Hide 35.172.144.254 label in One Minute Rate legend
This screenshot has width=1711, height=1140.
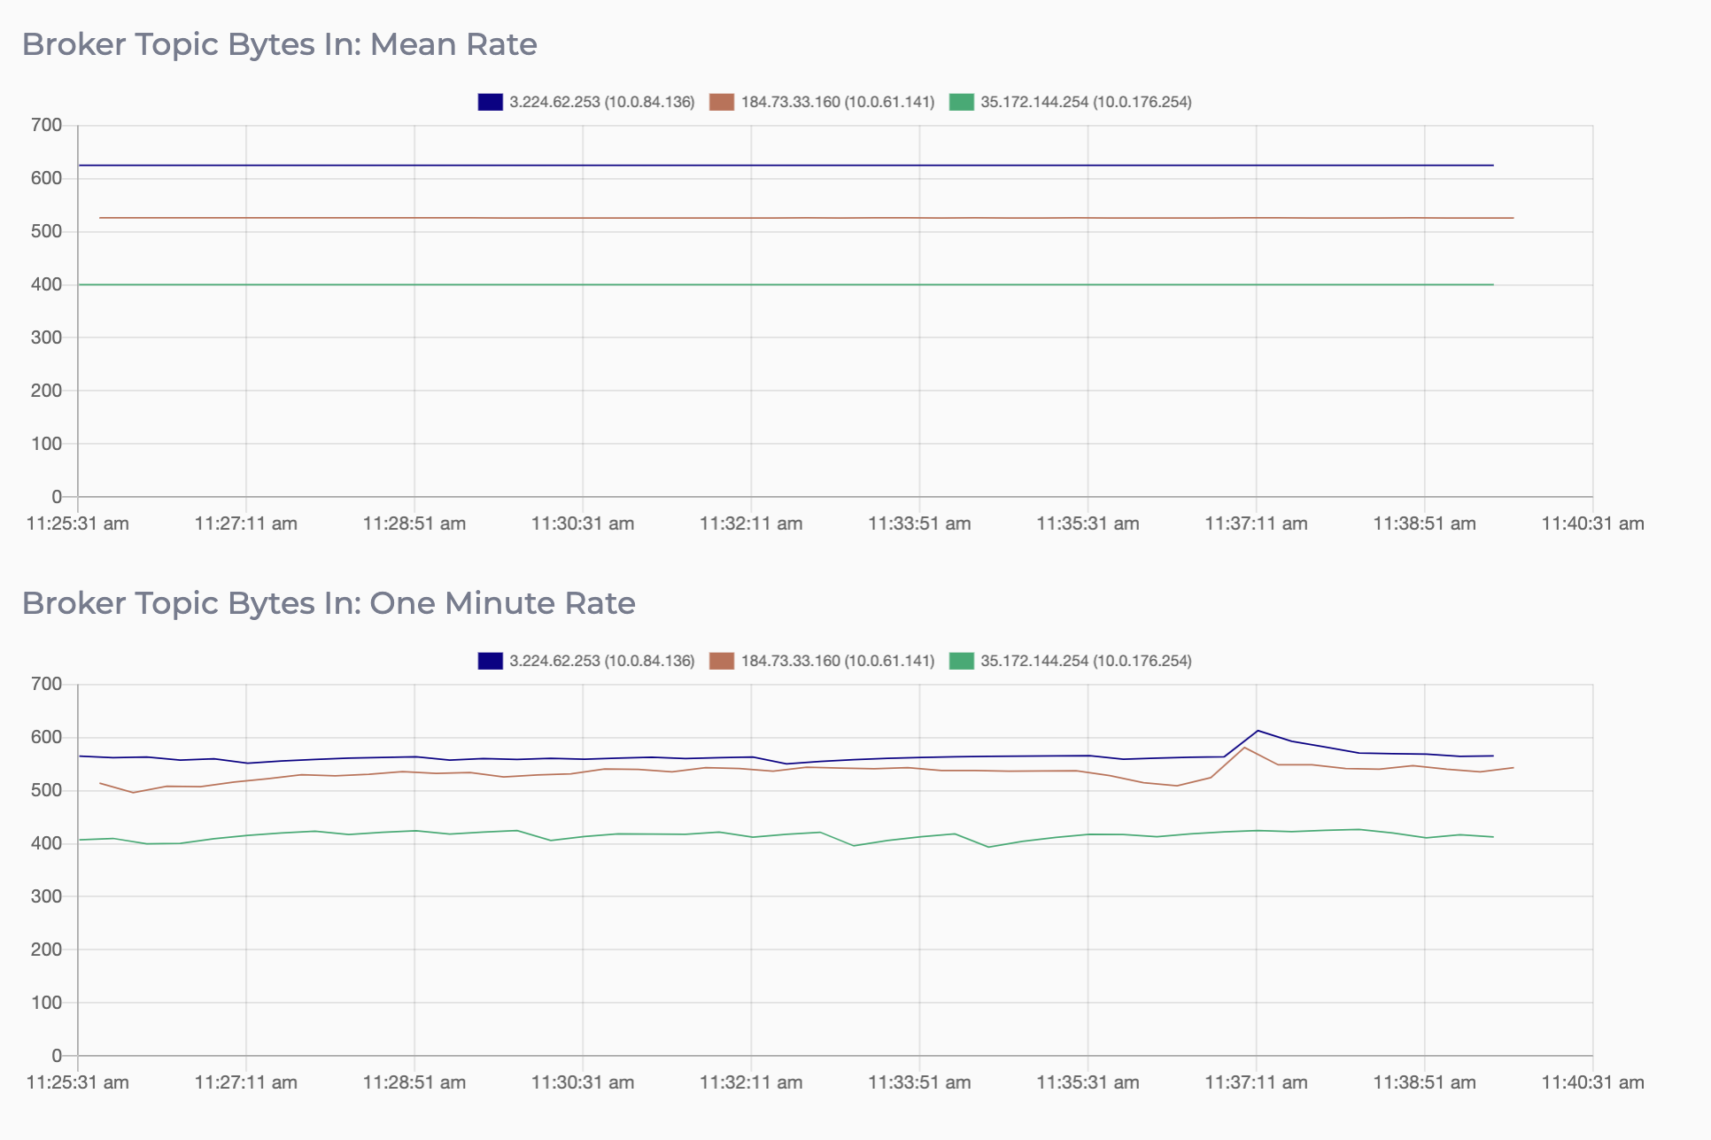(1086, 661)
